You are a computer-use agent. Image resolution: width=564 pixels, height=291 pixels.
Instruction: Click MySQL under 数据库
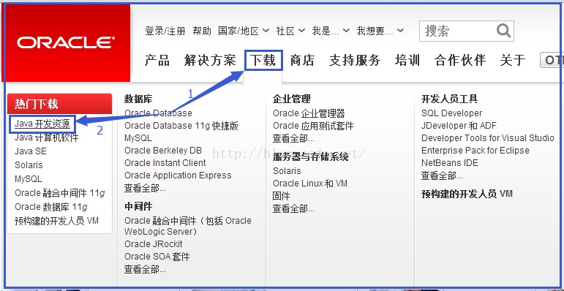138,137
